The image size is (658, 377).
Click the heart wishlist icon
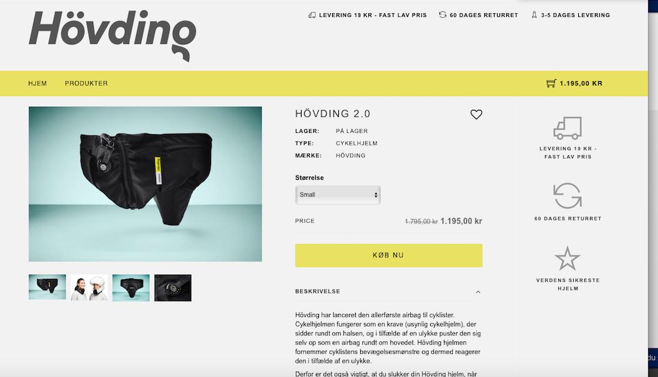click(476, 114)
